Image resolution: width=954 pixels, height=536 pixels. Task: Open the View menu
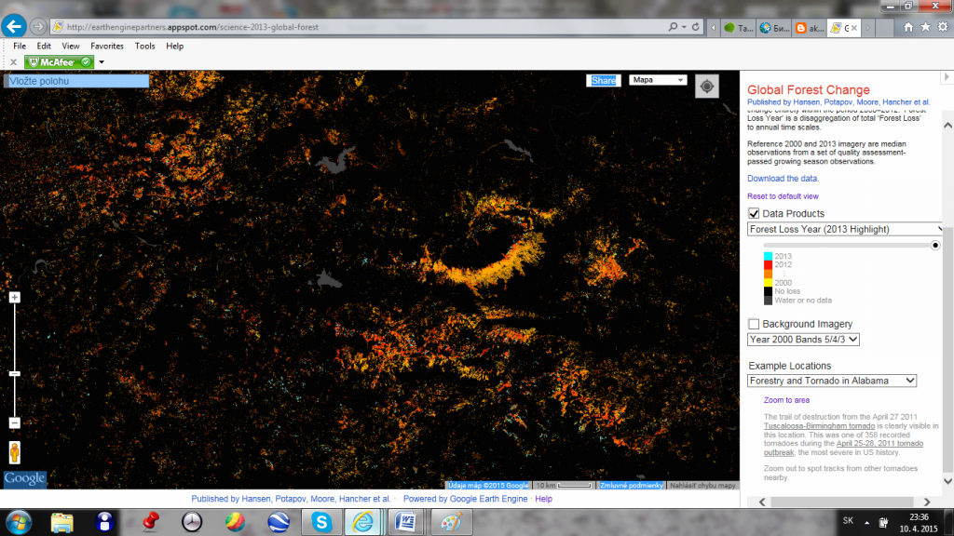(71, 47)
